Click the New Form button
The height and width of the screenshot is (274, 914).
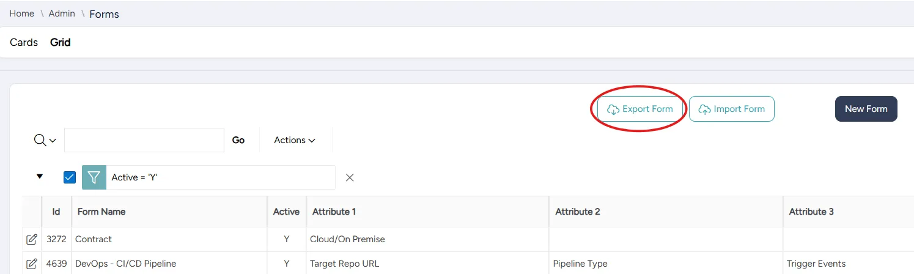point(866,109)
